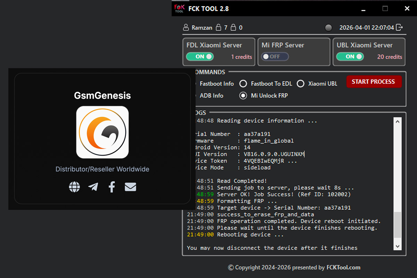Click the FDL Xiaomi Server title
Image resolution: width=417 pixels, height=278 pixels.
pos(214,45)
